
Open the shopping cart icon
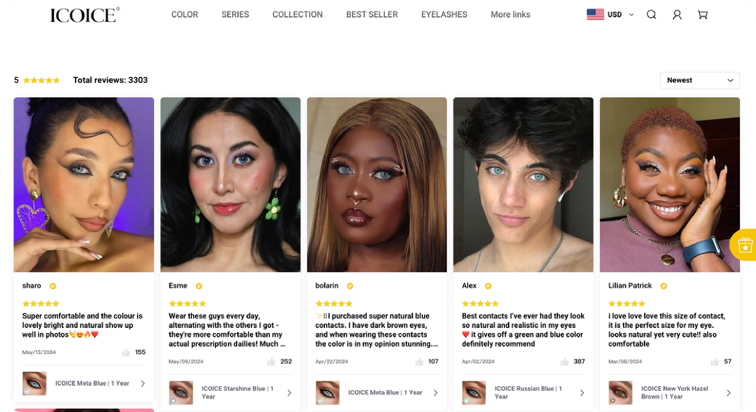(702, 15)
